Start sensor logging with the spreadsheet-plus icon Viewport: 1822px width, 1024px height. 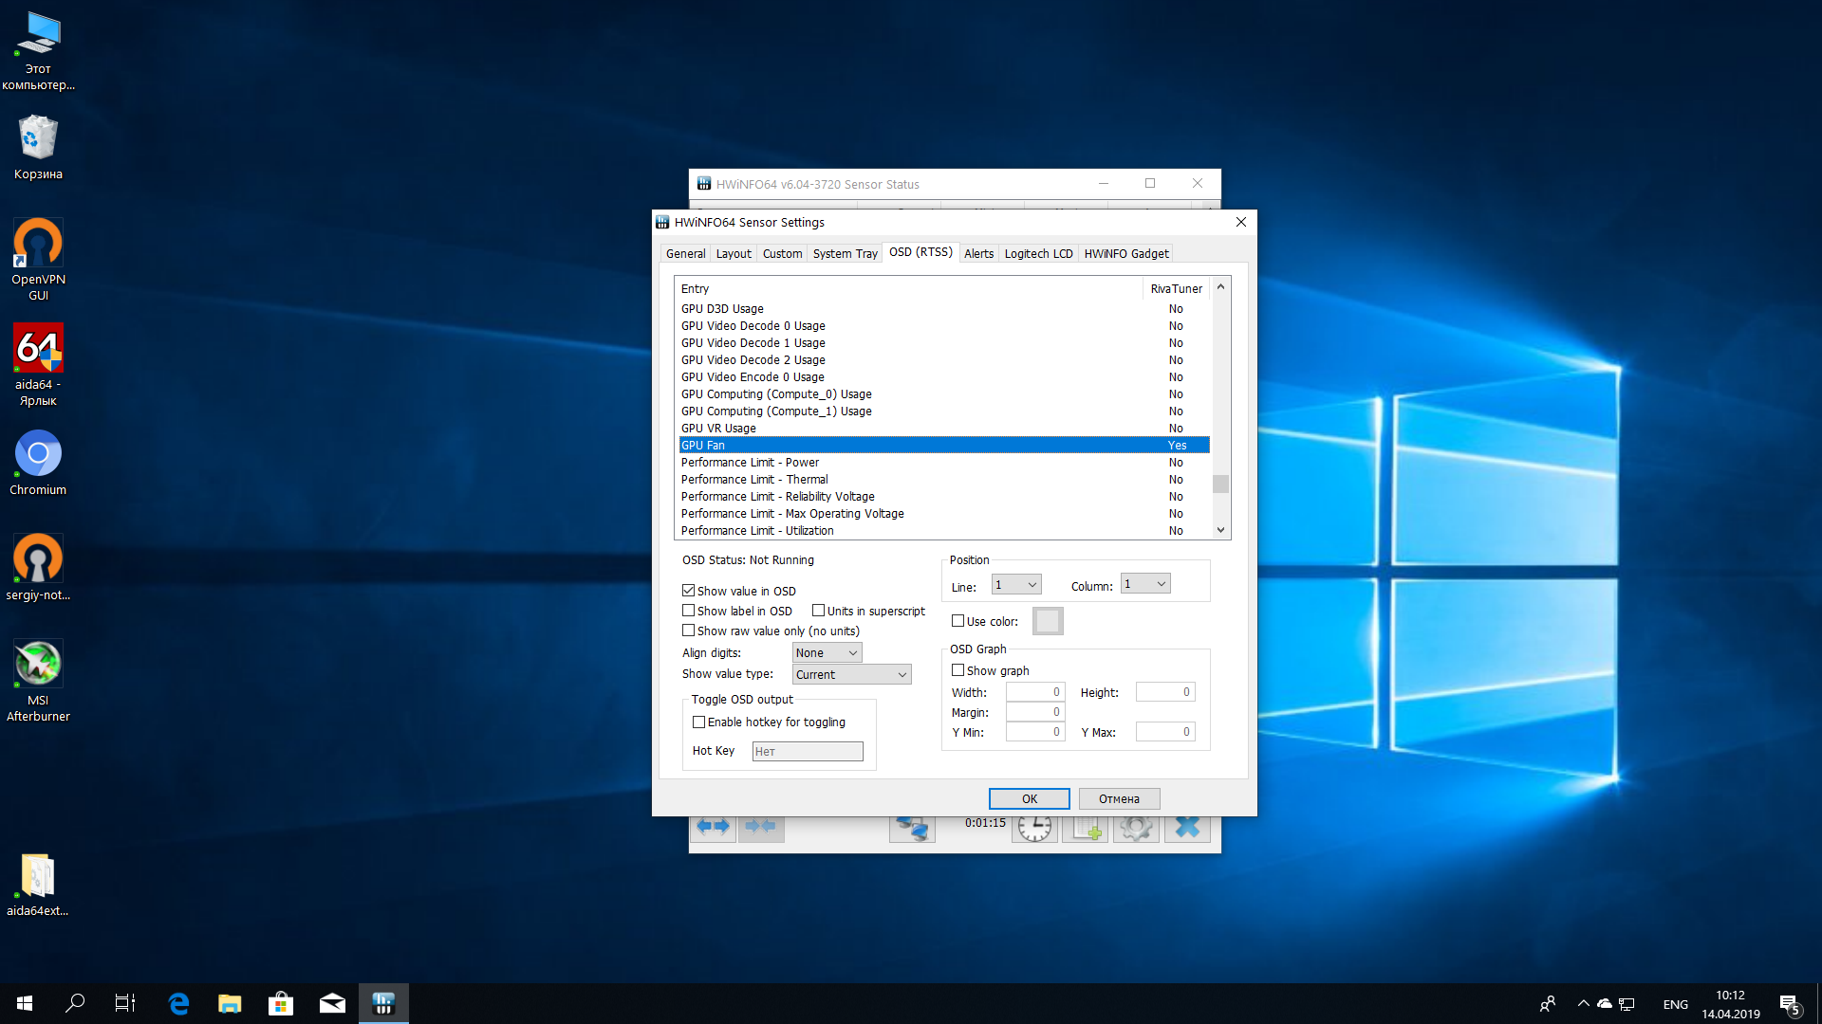click(x=1086, y=829)
